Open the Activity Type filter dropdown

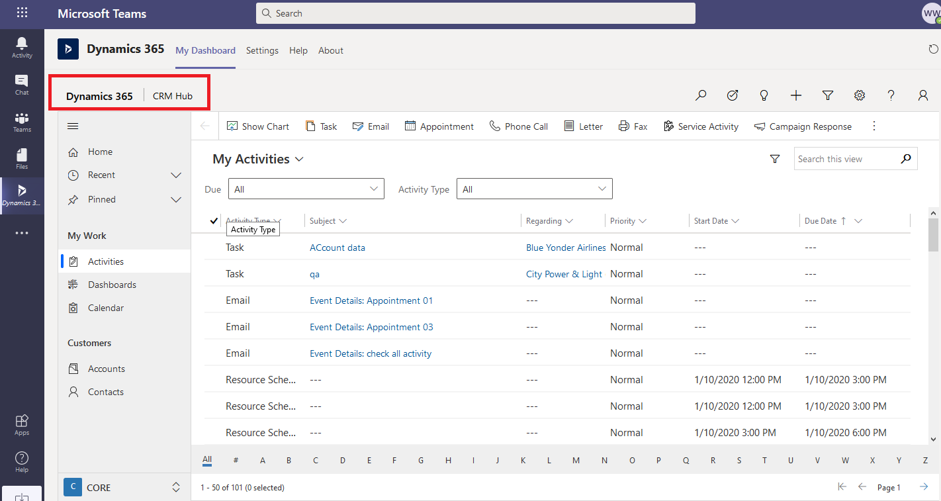[535, 189]
